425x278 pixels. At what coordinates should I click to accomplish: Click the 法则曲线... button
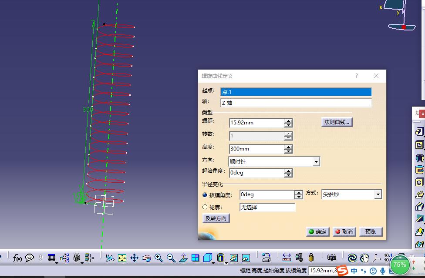(x=336, y=122)
